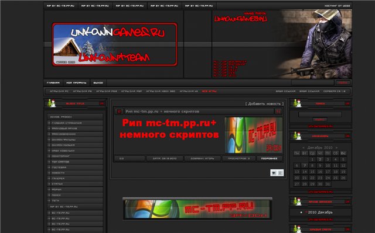Click the Подробнее button under the news
The width and height of the screenshot is (375, 233).
click(270, 158)
